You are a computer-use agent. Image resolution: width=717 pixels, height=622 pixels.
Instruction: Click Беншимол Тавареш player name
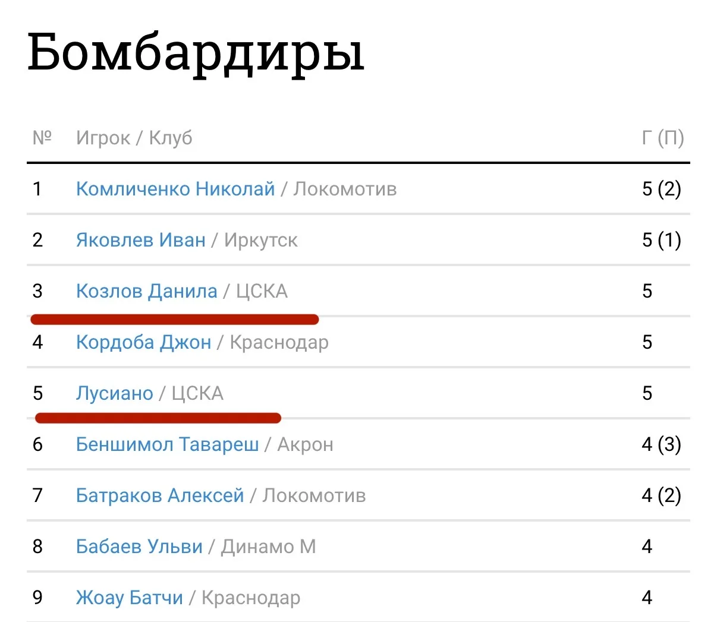pos(167,444)
